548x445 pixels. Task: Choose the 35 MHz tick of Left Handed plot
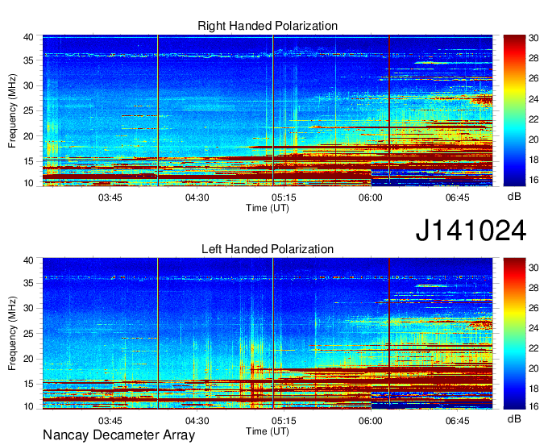point(28,283)
